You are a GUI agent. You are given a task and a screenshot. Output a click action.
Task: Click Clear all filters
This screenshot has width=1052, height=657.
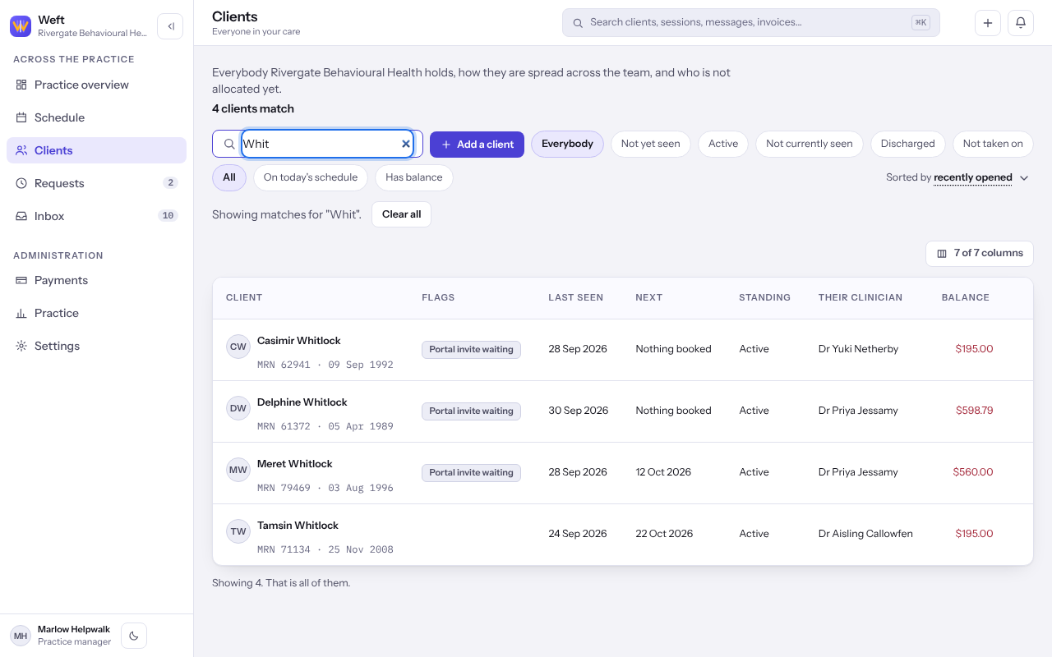click(x=401, y=214)
